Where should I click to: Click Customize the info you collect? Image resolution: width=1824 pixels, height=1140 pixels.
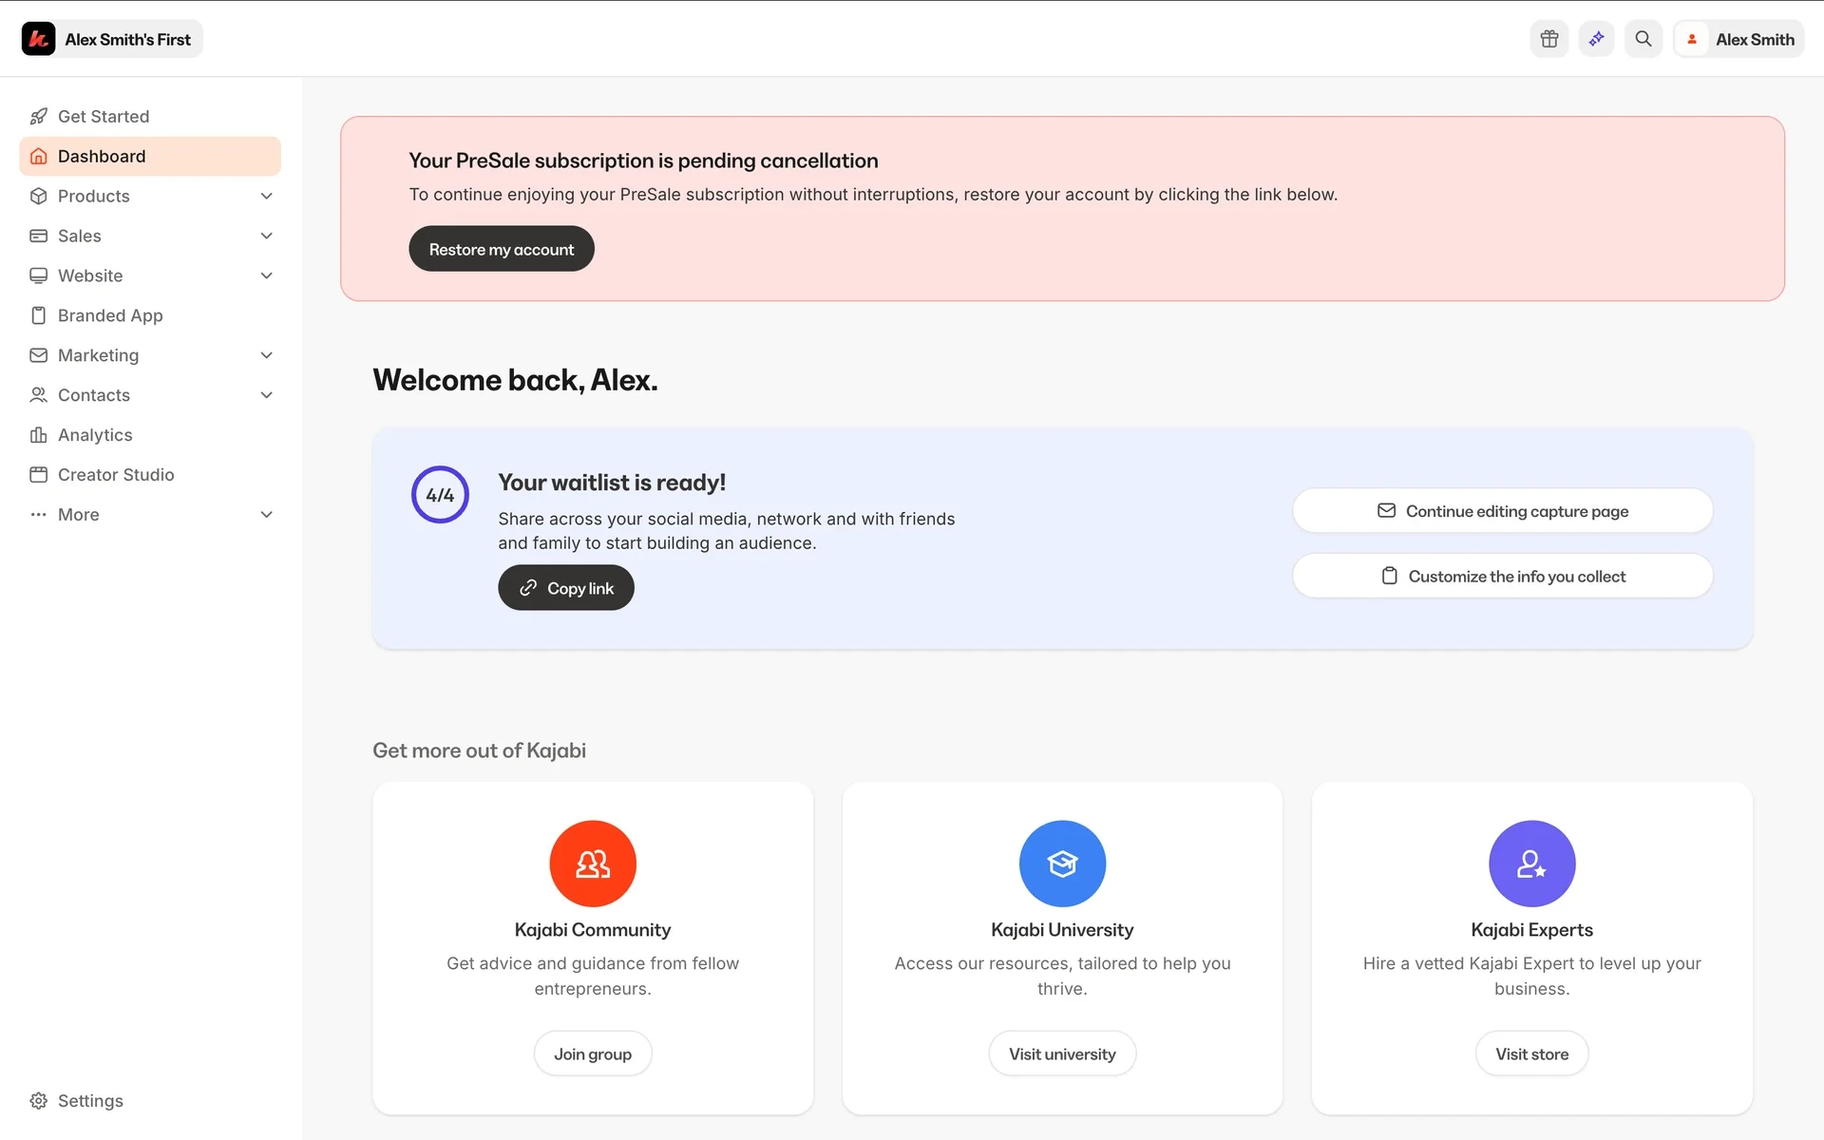(1503, 577)
